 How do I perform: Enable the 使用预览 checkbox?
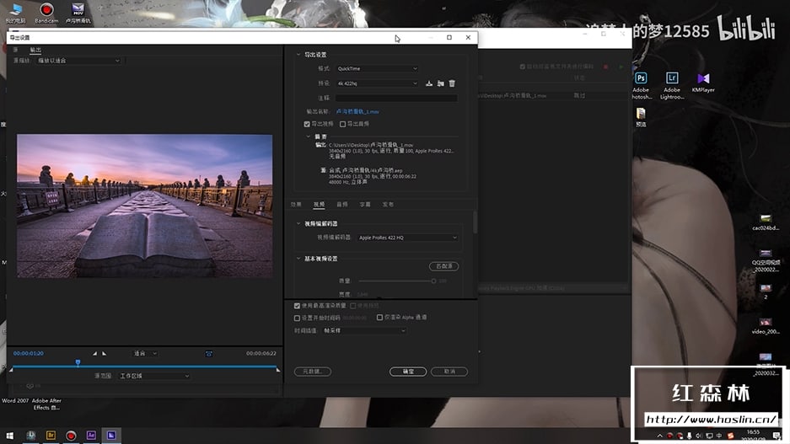click(353, 306)
